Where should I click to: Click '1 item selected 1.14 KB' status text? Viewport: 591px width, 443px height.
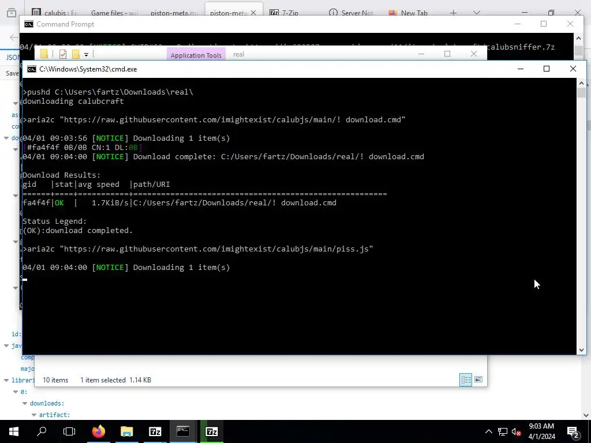pos(115,380)
